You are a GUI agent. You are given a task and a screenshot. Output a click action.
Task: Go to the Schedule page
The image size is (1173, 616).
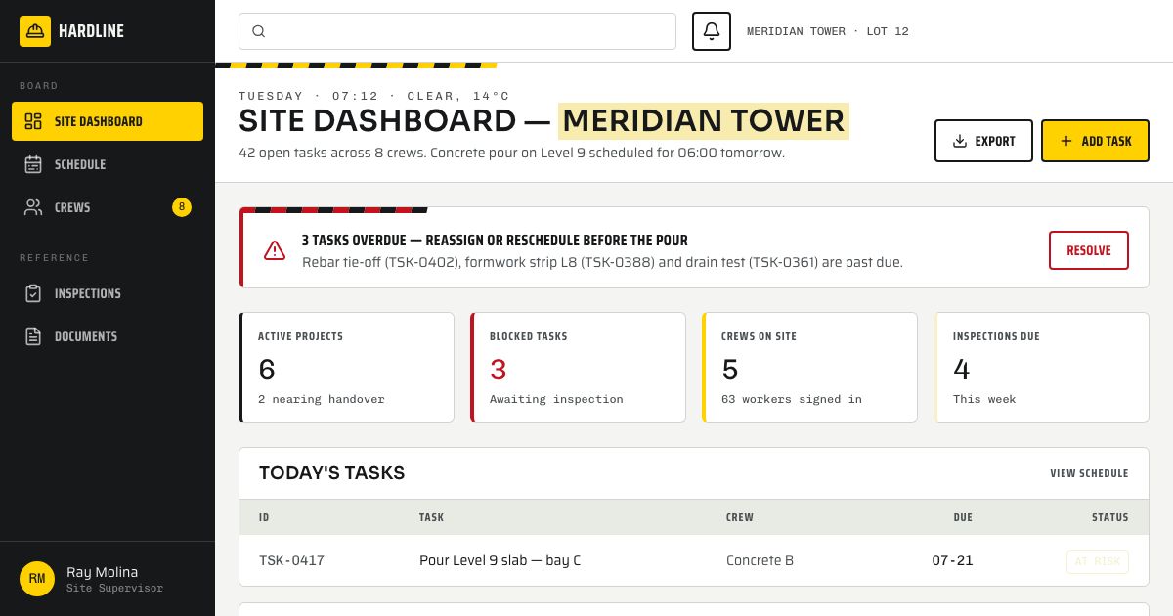[108, 164]
